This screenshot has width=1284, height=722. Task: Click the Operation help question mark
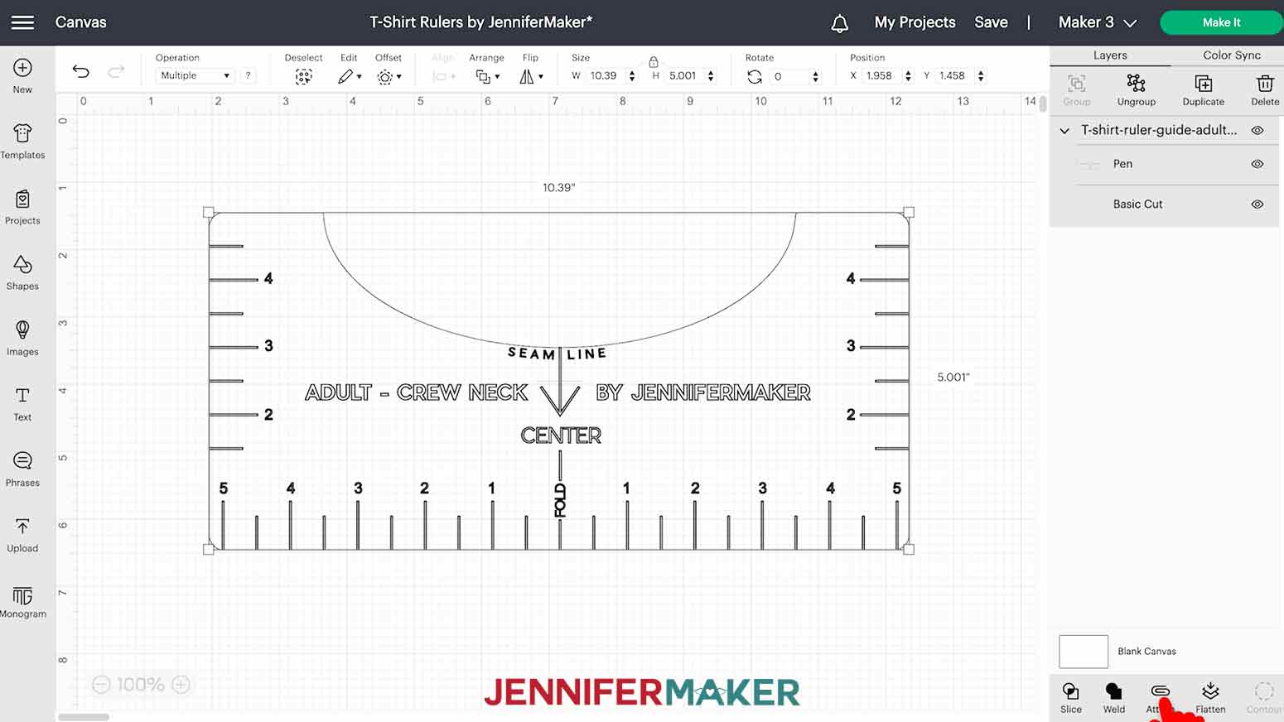click(x=248, y=75)
